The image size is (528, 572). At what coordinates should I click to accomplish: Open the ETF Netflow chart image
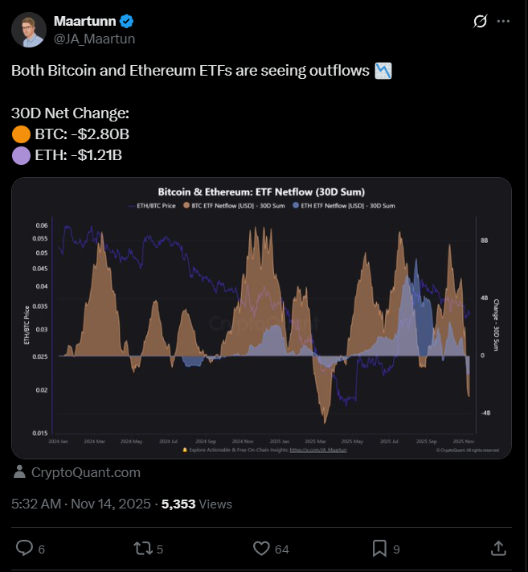point(261,318)
